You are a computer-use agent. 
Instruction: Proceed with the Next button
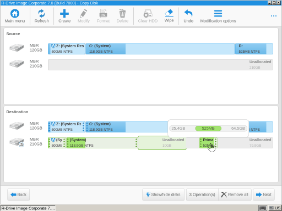[264, 195]
